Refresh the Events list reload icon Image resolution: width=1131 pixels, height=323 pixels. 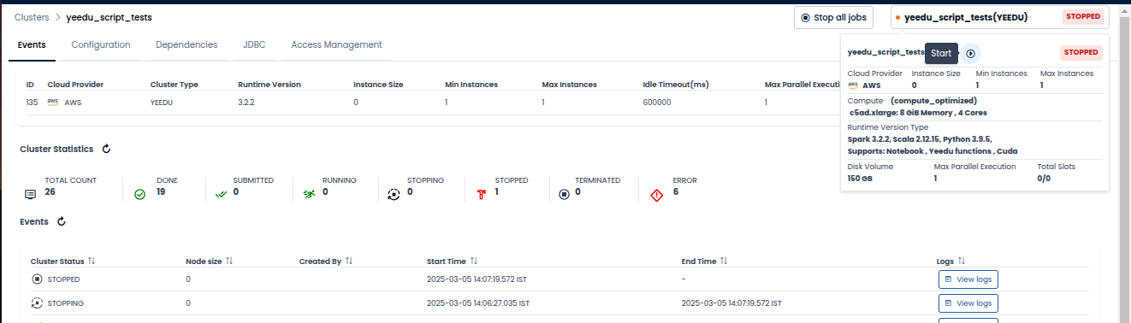coord(61,221)
